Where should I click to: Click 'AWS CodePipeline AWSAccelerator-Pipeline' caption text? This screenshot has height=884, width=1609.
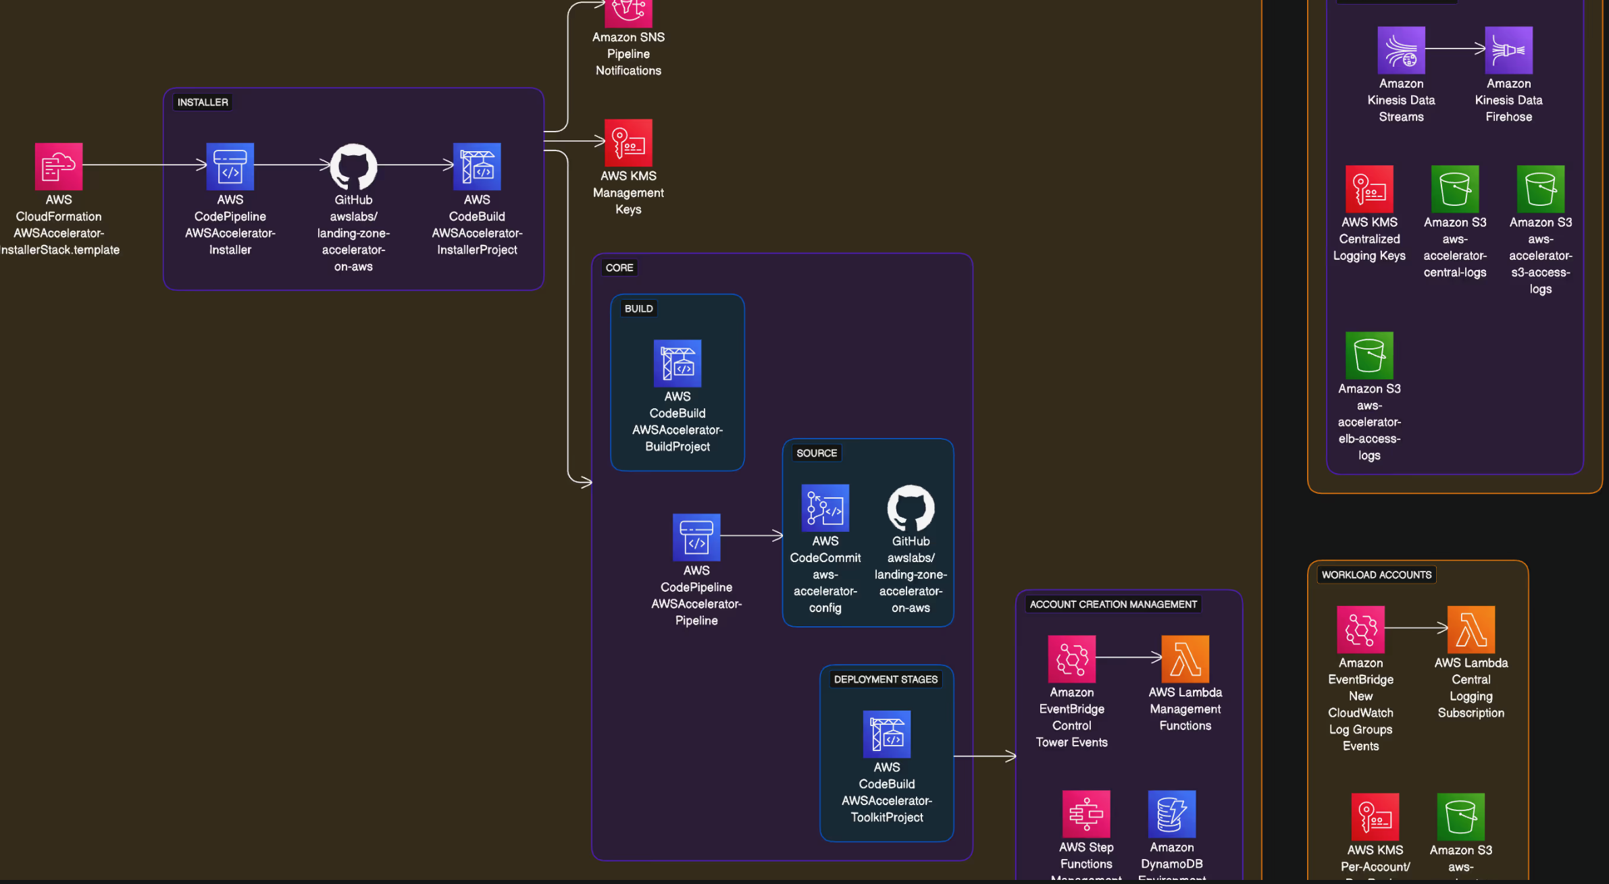(696, 596)
